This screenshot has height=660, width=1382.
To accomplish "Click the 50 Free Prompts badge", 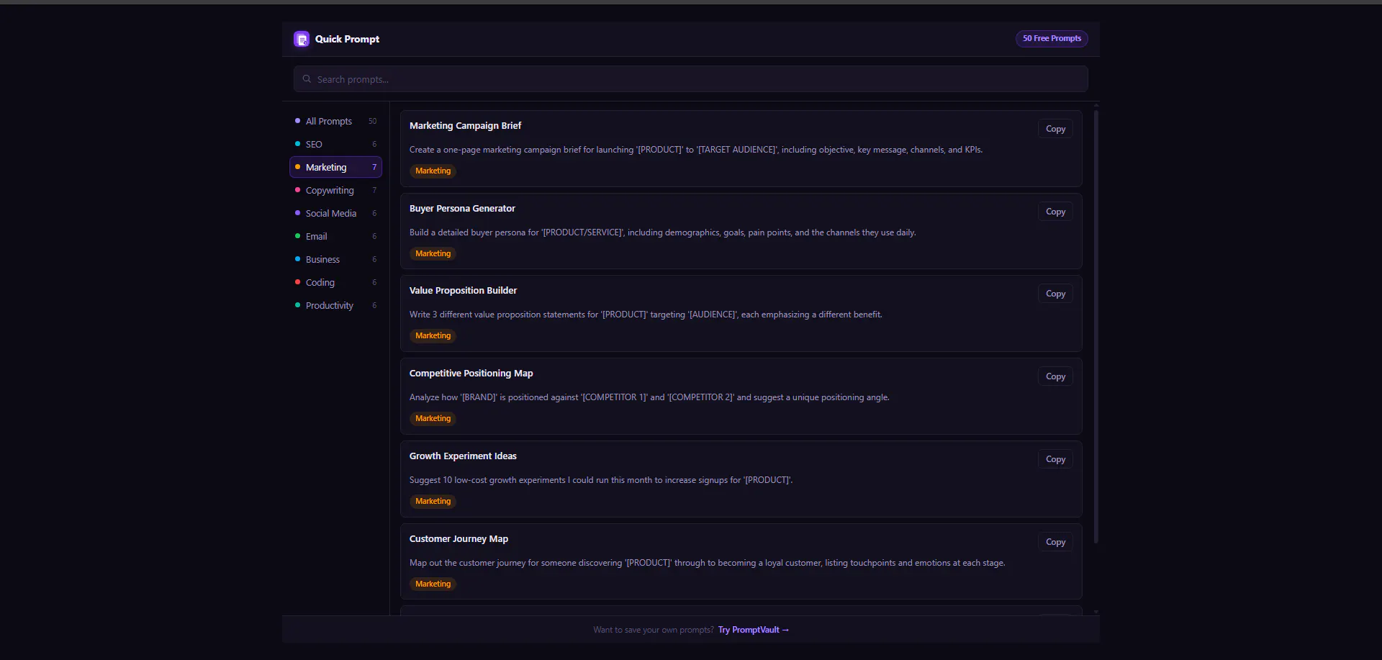I will [1052, 39].
